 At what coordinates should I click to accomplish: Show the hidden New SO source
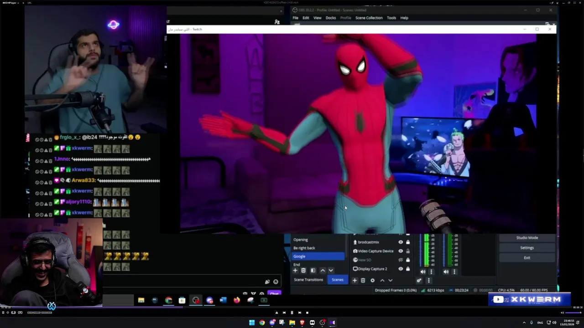pos(401,260)
